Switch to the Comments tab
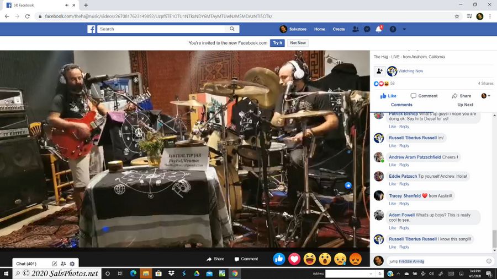This screenshot has height=279, width=497. (401, 105)
